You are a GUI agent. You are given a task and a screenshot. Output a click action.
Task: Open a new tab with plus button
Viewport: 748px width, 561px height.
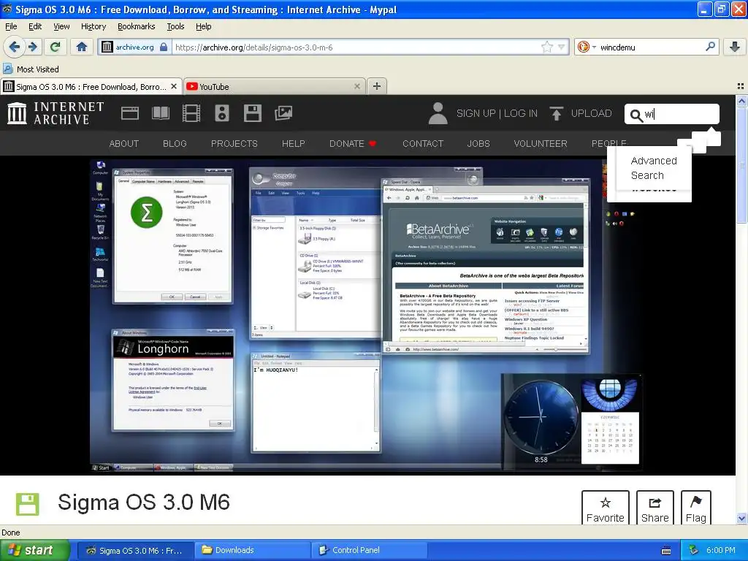[x=377, y=86]
